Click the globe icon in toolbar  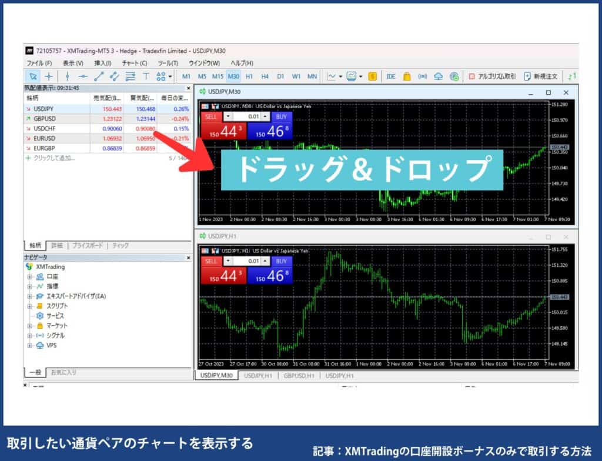click(454, 76)
